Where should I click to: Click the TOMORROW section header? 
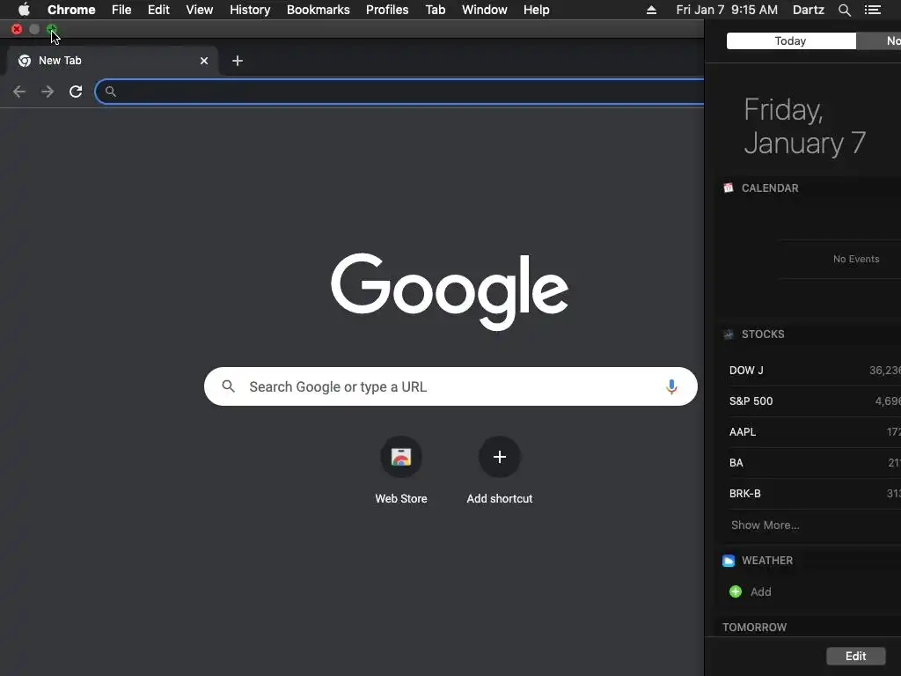pos(754,627)
